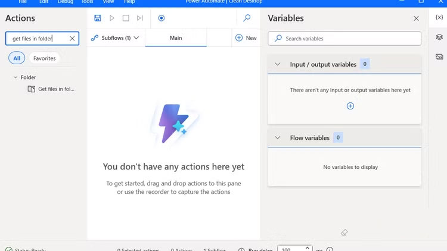Open the File menu
The image size is (447, 251).
coord(23,2)
